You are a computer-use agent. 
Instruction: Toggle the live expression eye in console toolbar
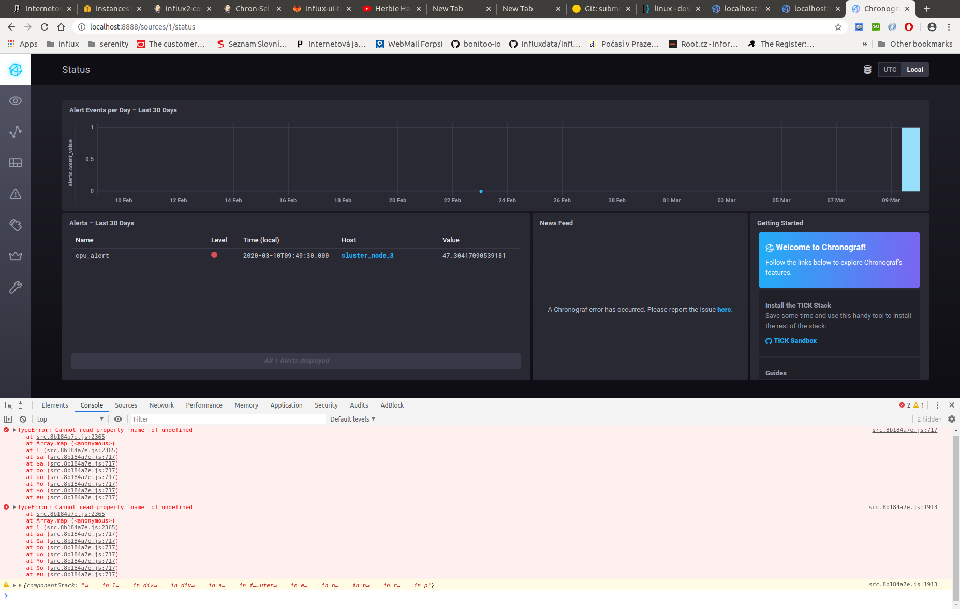pos(118,418)
